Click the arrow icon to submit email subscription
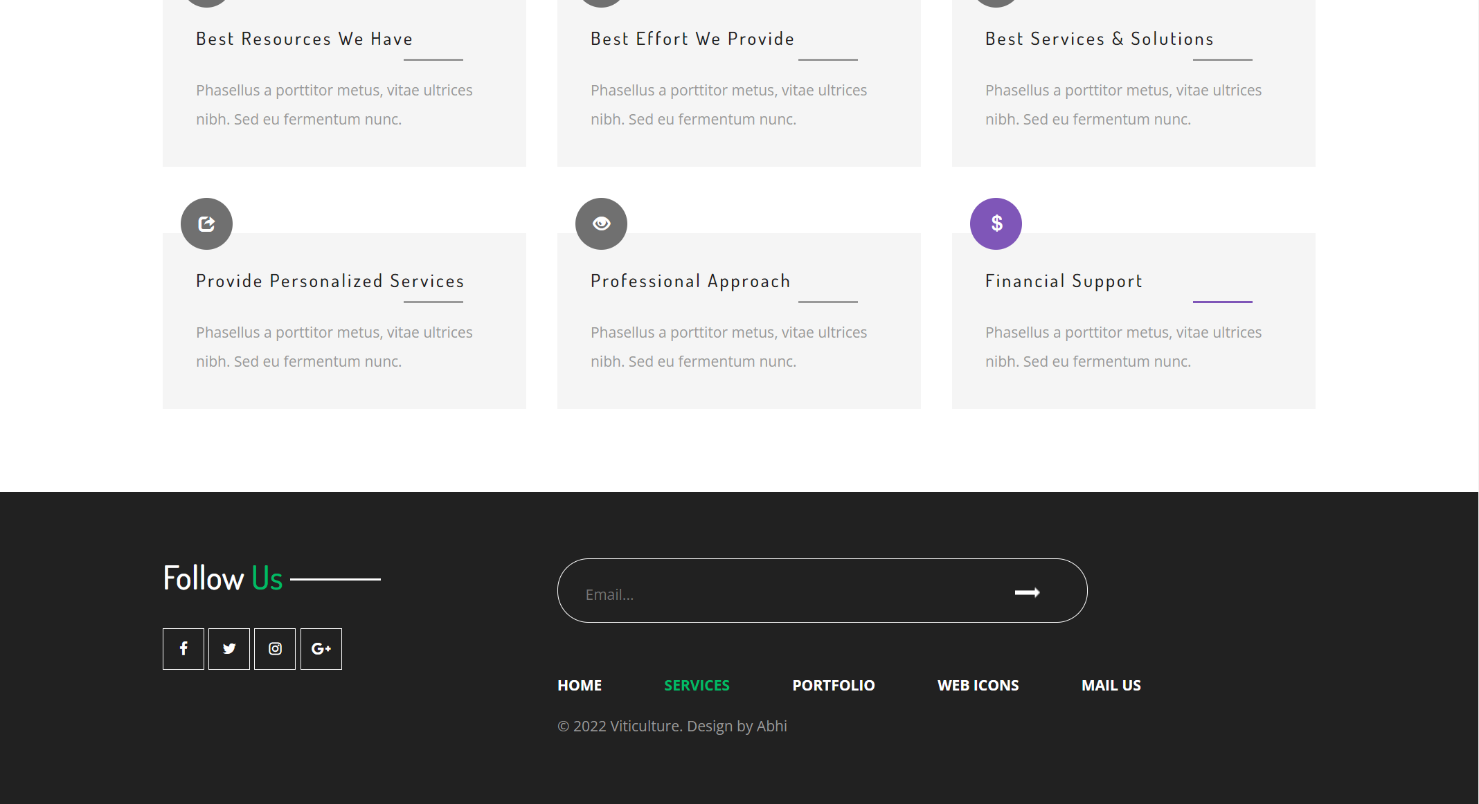This screenshot has height=804, width=1479. [x=1028, y=592]
